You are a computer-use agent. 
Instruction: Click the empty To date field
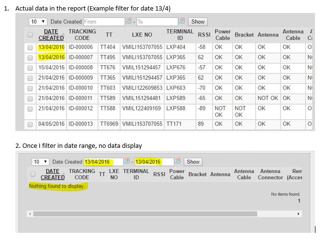157,22
